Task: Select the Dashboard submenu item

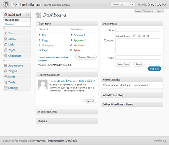Action: tap(12, 20)
